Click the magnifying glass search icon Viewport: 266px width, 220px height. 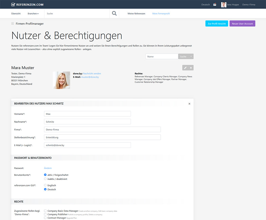(x=114, y=13)
